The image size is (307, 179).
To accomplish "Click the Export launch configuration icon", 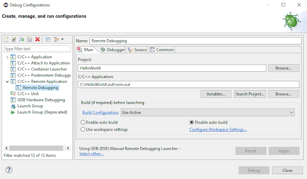I will pos(22,39).
